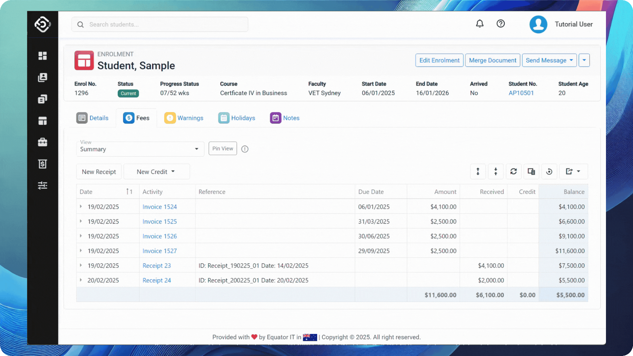Image resolution: width=633 pixels, height=356 pixels.
Task: Click the notification bell
Action: tap(480, 23)
